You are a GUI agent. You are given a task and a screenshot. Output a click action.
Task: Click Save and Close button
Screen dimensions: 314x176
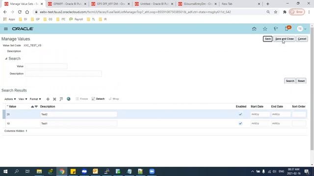(x=285, y=39)
